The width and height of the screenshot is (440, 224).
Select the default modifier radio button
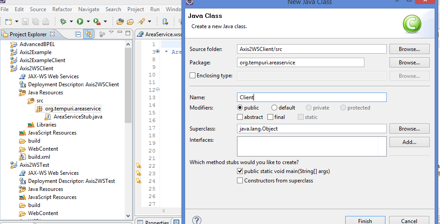point(274,108)
